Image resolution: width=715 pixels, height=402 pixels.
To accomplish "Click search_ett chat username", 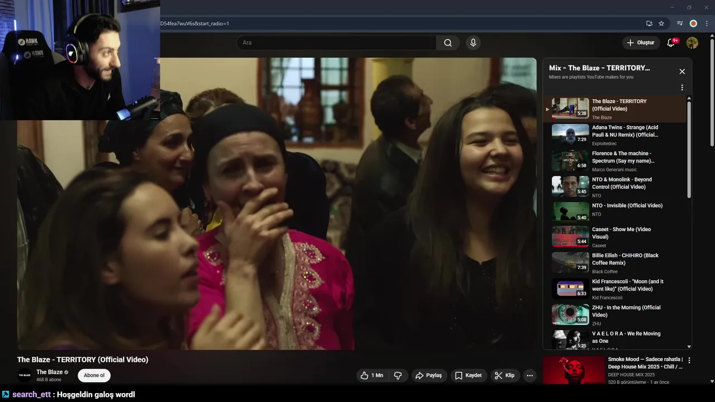I will [x=32, y=394].
